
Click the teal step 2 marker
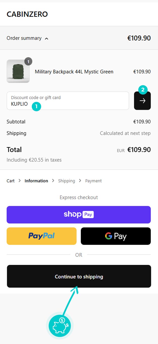143,89
